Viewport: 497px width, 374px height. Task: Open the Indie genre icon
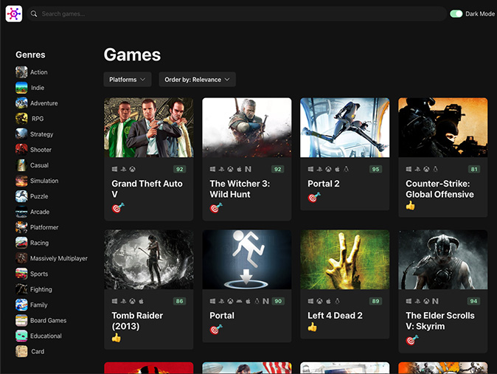(x=21, y=88)
